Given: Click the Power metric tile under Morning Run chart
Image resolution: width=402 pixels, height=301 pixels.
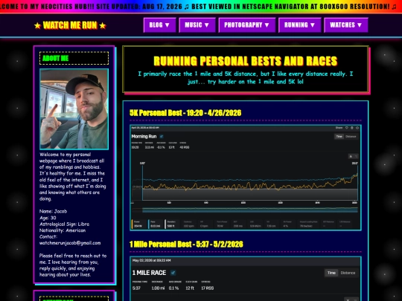Looking at the screenshot, I should coord(139,224).
